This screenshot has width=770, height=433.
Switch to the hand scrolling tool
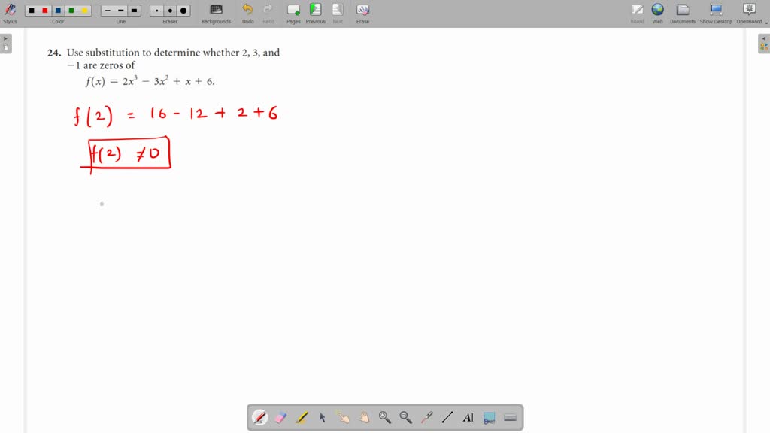364,417
